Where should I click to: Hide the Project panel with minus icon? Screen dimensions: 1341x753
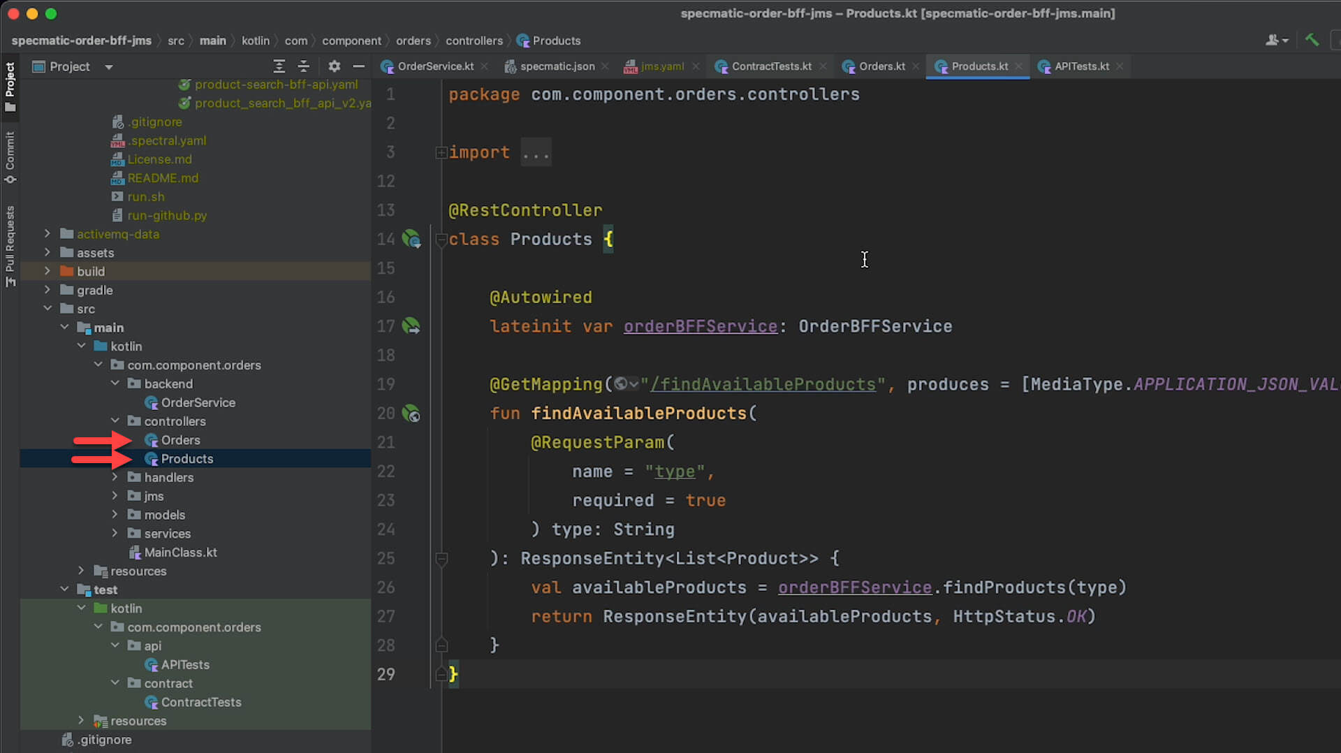click(359, 66)
